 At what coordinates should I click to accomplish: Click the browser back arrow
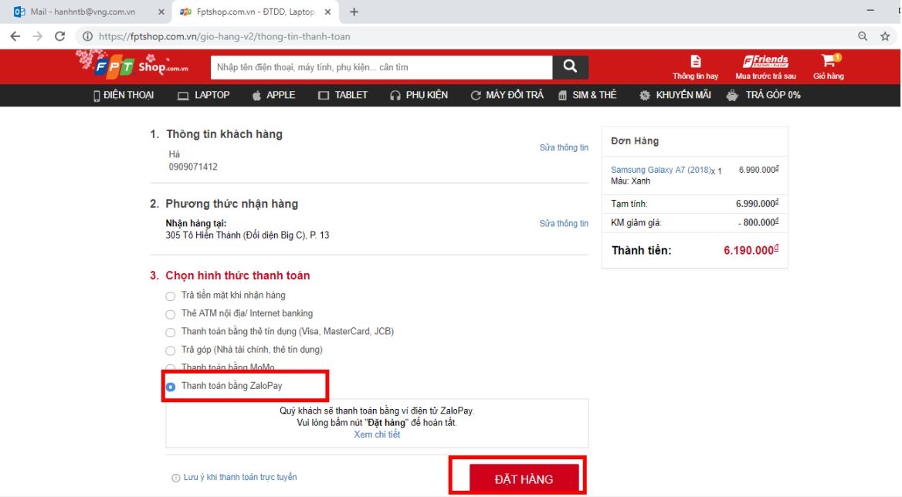pos(15,36)
